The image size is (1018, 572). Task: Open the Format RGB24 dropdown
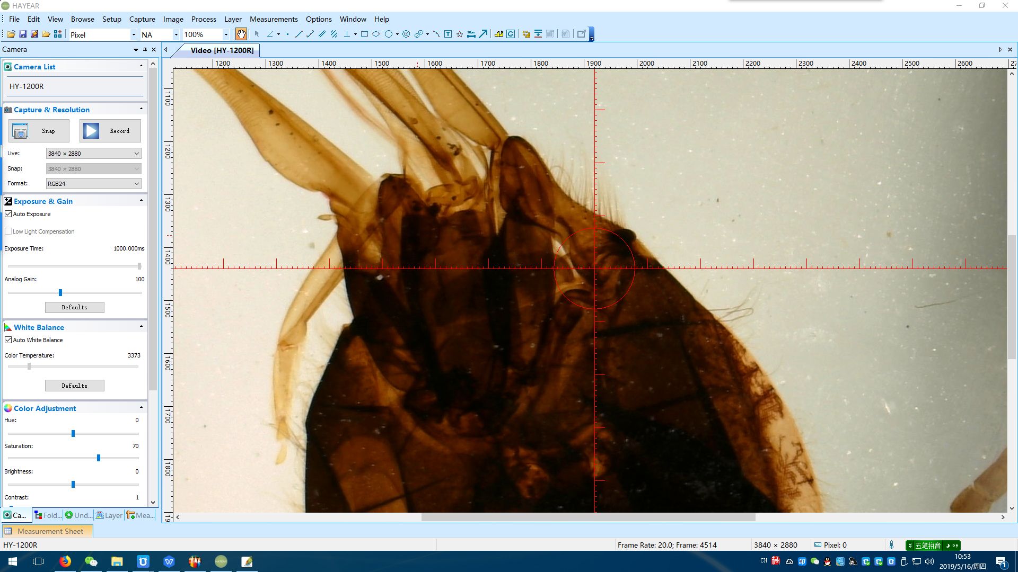[x=94, y=184]
